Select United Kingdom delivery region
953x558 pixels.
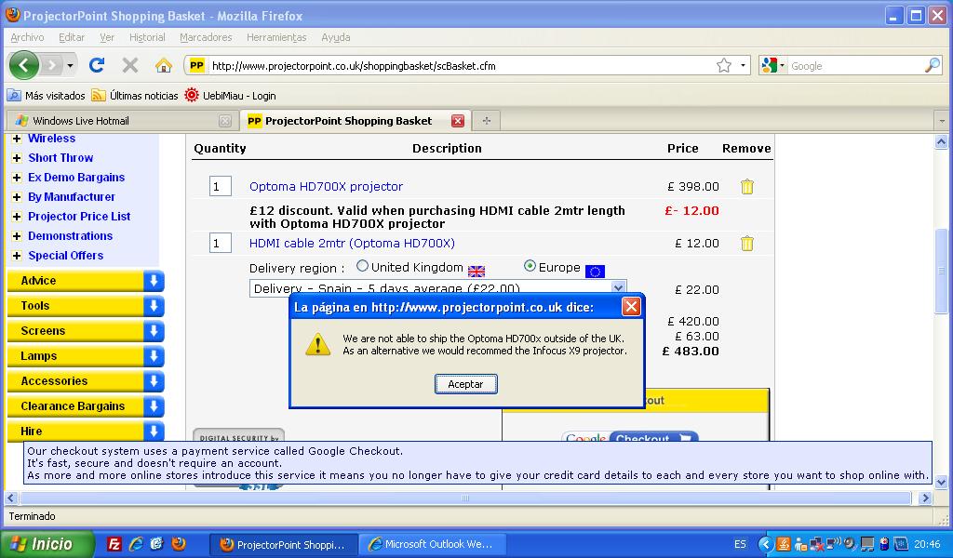(x=362, y=266)
